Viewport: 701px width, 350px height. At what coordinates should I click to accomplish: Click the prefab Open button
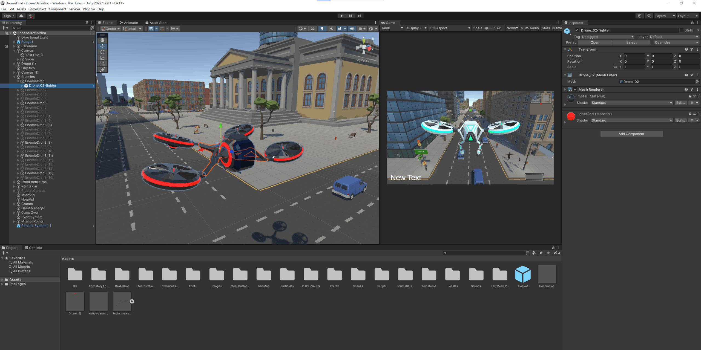(595, 42)
